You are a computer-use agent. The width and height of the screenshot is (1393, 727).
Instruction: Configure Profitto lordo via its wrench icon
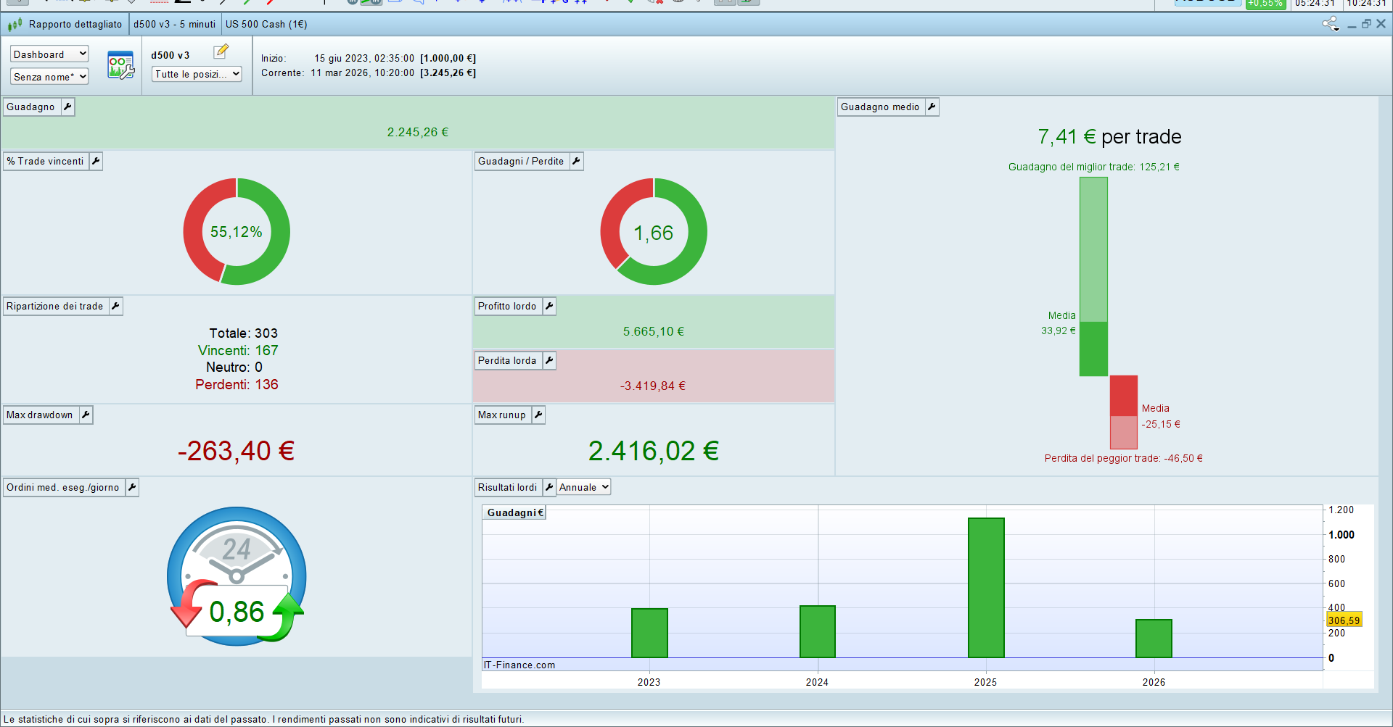tap(549, 307)
